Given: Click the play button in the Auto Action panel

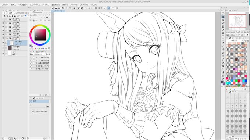Looking at the screenshot, I should coord(43,95).
